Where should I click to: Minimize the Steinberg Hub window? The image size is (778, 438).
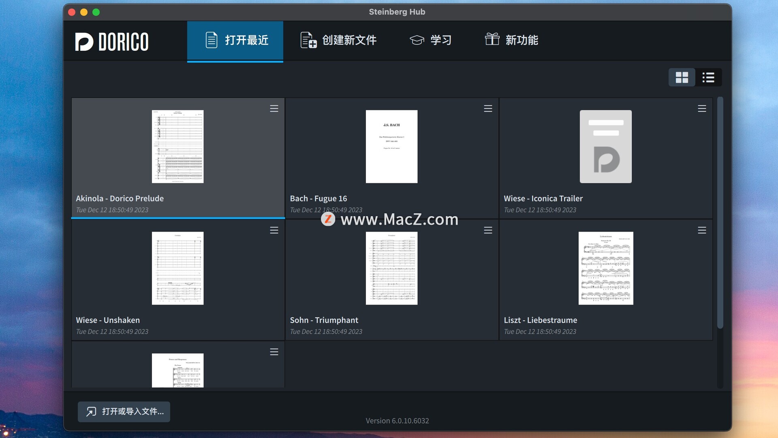[x=84, y=12]
